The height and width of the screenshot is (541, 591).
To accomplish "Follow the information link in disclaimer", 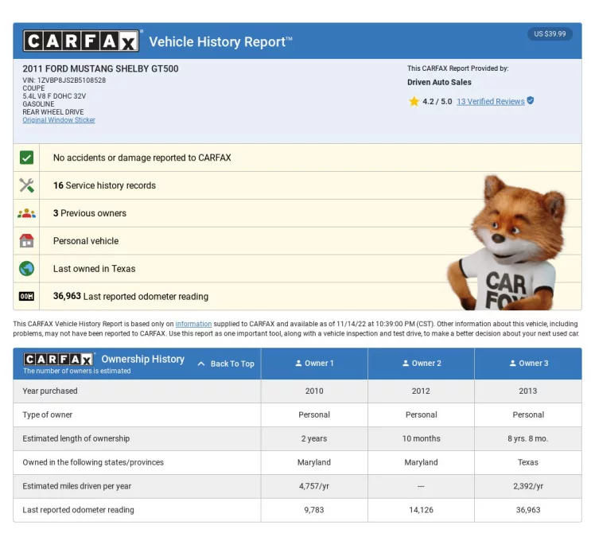I will [x=193, y=324].
